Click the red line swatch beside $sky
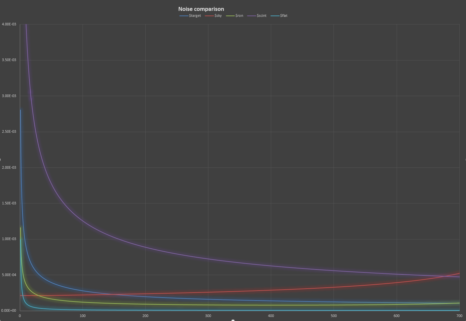466x321 pixels. [x=209, y=16]
